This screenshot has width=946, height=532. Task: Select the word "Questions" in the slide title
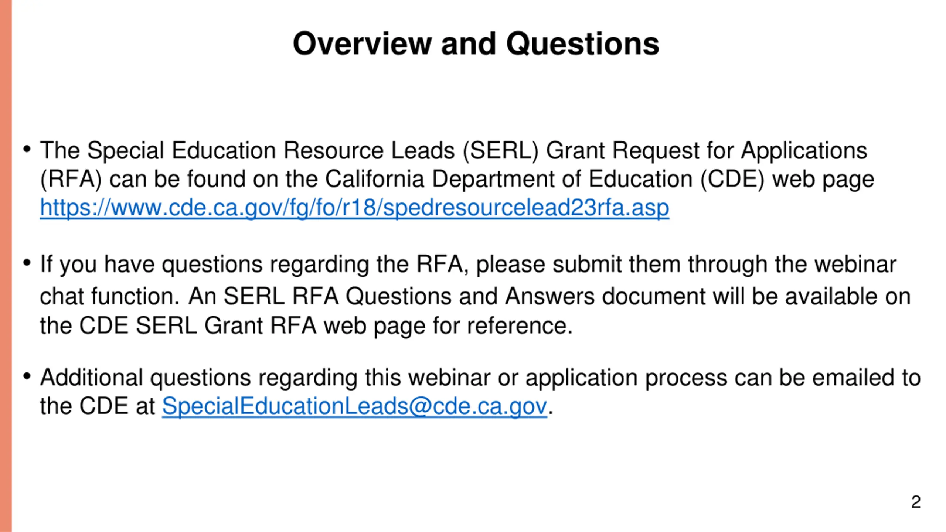click(x=583, y=44)
